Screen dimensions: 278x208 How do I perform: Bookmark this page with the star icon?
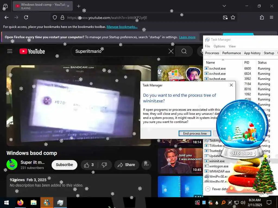click(233, 17)
